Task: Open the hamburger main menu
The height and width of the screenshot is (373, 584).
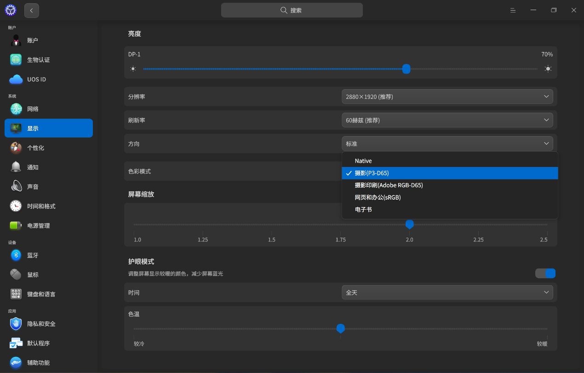Action: pyautogui.click(x=513, y=10)
